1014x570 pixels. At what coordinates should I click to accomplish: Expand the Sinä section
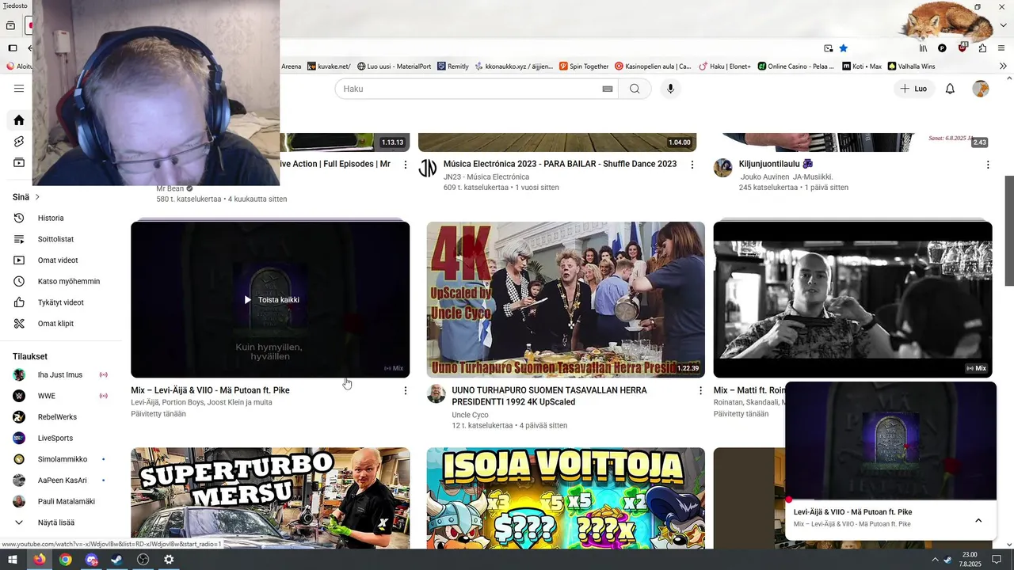pyautogui.click(x=26, y=197)
